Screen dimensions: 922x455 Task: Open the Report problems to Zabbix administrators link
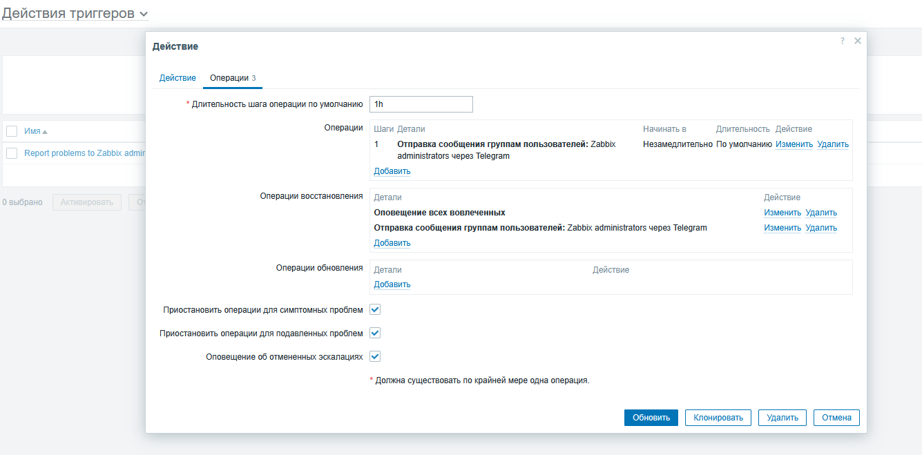[84, 153]
